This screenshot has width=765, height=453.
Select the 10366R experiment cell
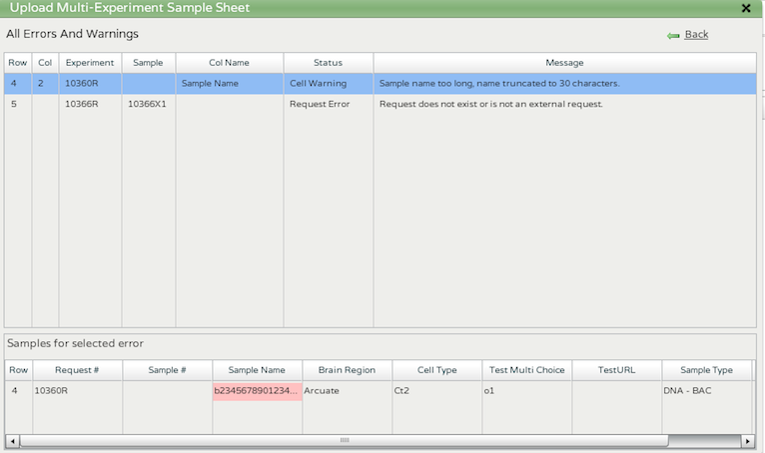pyautogui.click(x=90, y=104)
